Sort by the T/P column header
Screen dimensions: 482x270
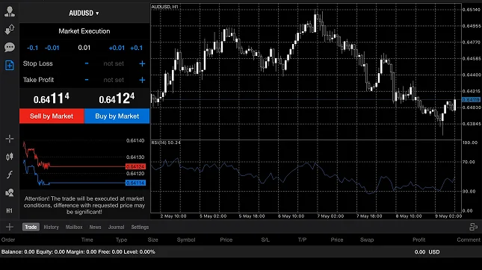(x=302, y=239)
